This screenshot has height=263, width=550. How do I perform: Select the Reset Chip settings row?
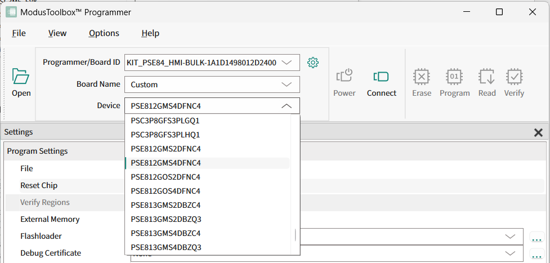[x=39, y=185]
